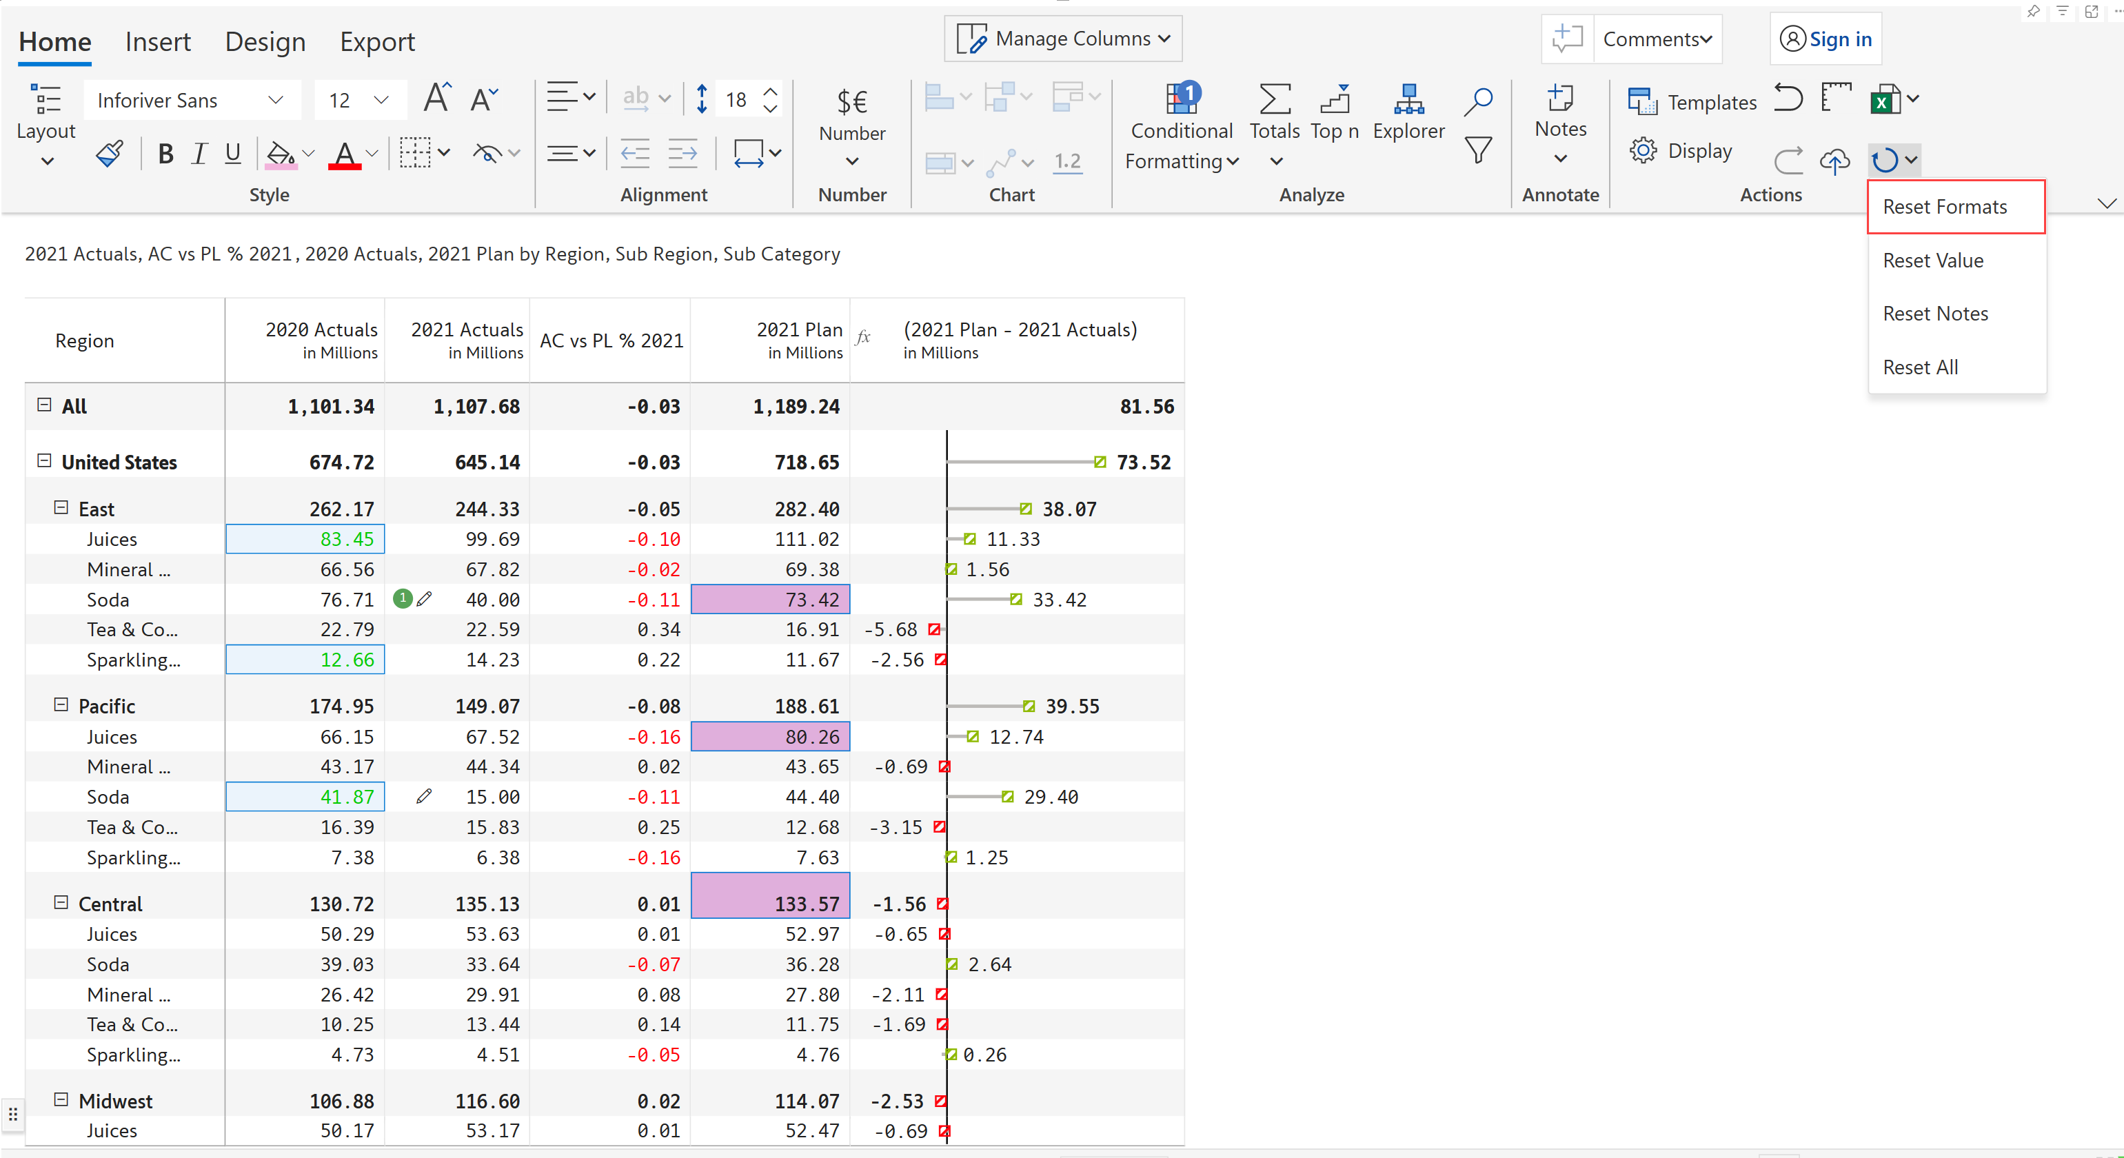Open Manage Columns dropdown
Image resolution: width=2124 pixels, height=1158 pixels.
(x=1063, y=38)
